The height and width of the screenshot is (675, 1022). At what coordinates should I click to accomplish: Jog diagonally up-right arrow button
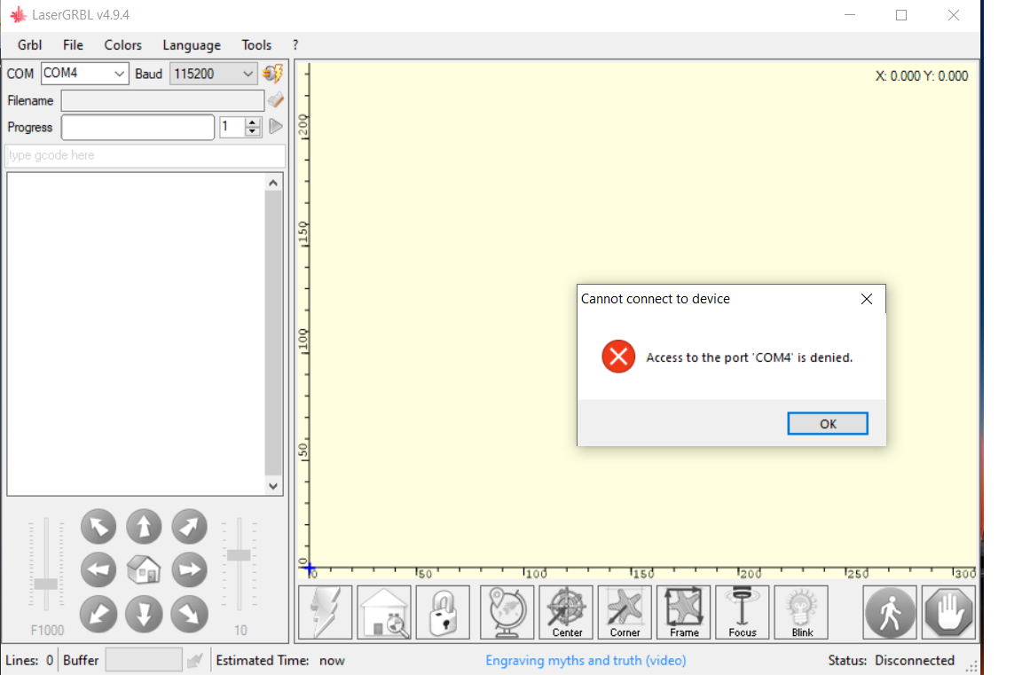tap(190, 527)
